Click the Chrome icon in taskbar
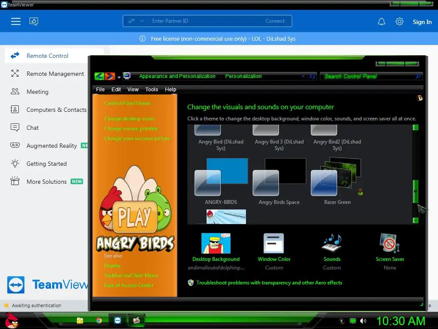 tap(99, 320)
